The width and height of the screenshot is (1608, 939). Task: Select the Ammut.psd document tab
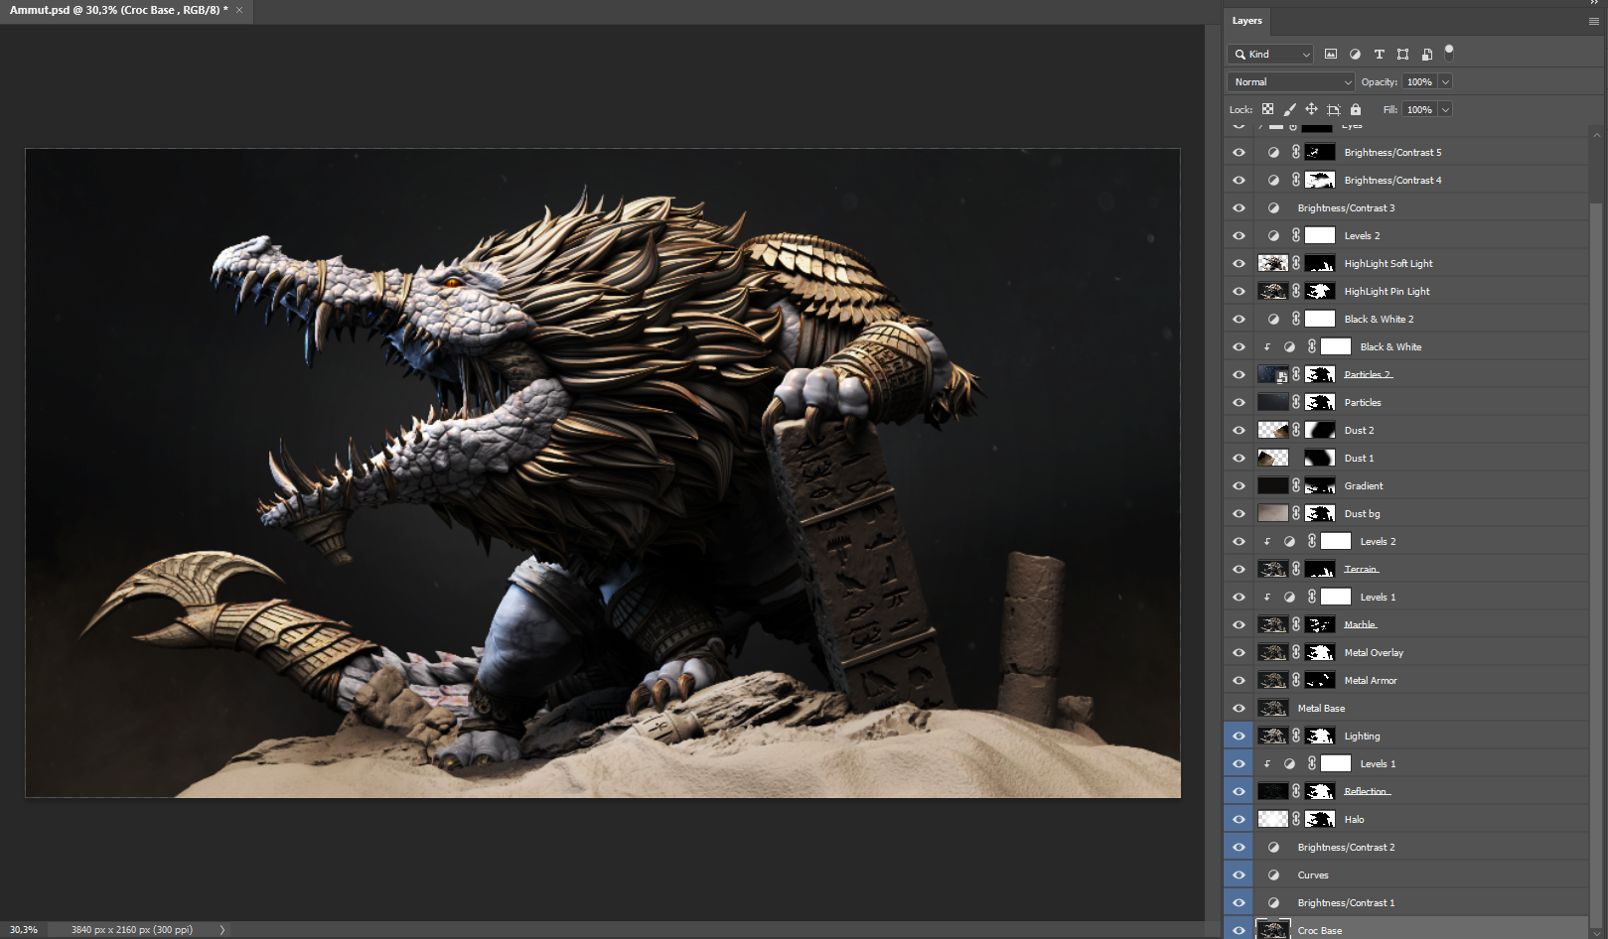118,10
